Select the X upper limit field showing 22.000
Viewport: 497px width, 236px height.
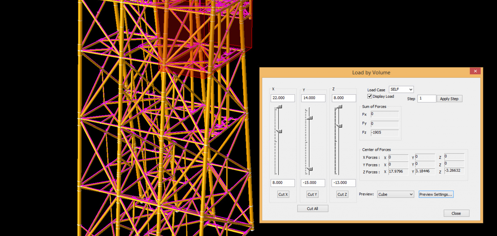283,98
